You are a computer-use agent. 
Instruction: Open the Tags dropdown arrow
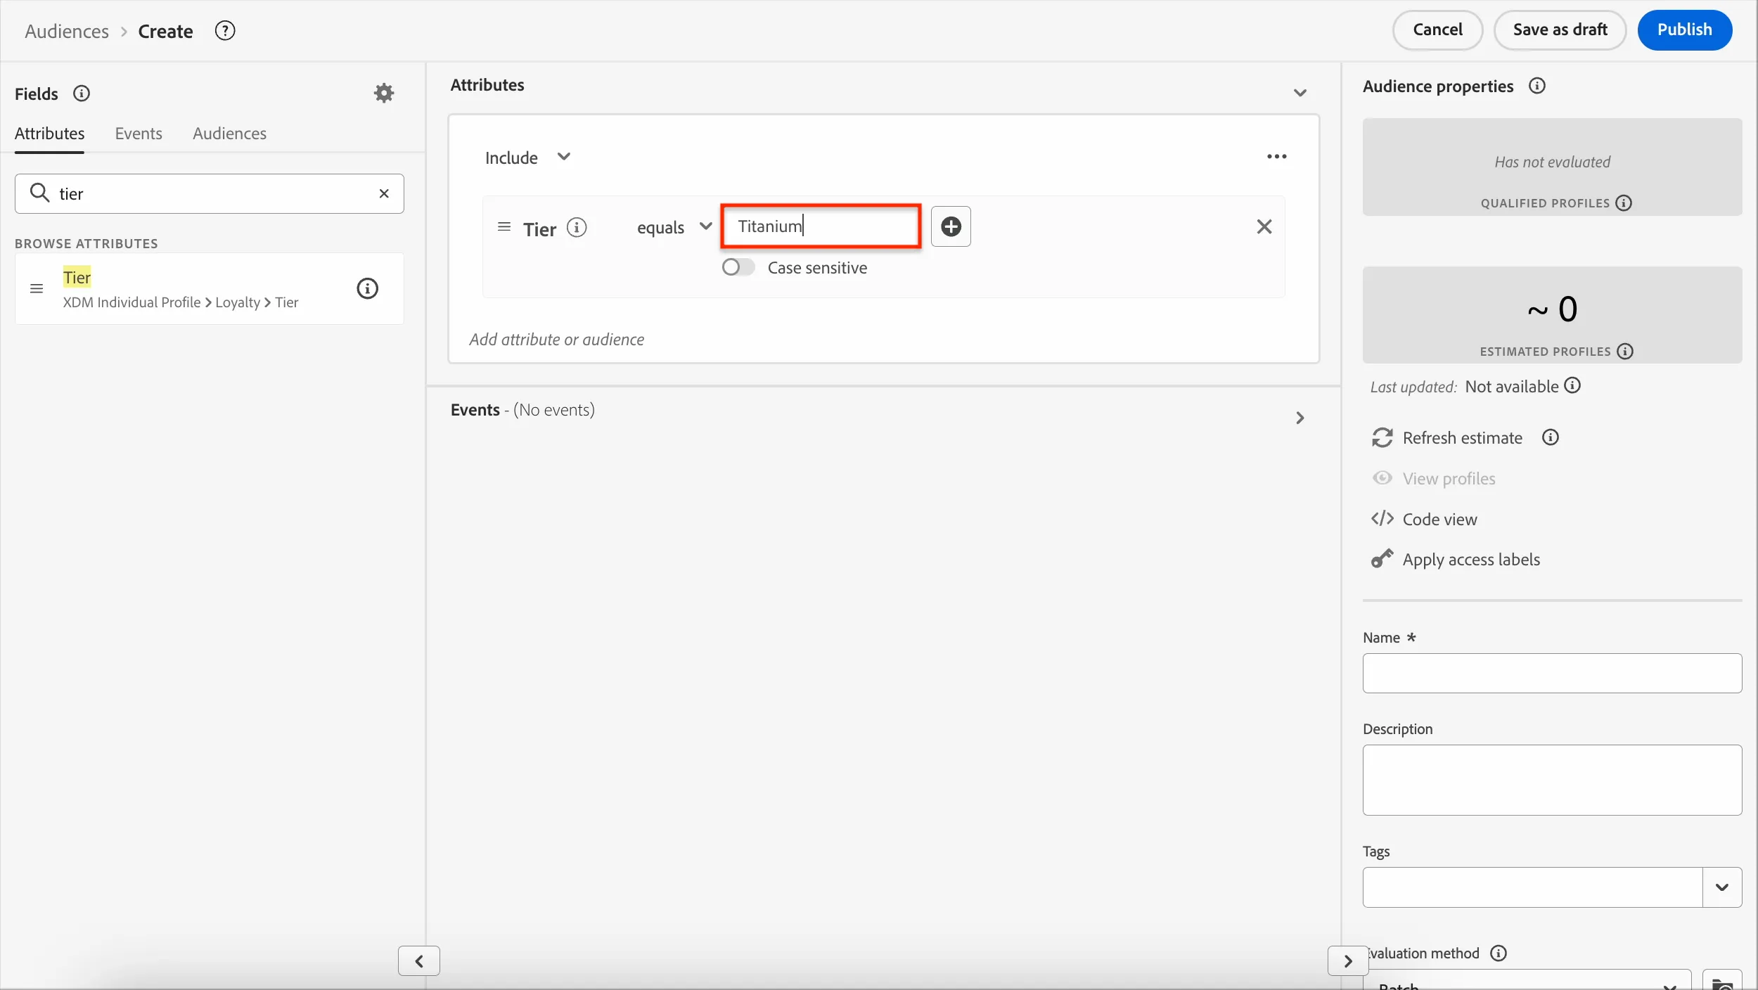[x=1722, y=887]
